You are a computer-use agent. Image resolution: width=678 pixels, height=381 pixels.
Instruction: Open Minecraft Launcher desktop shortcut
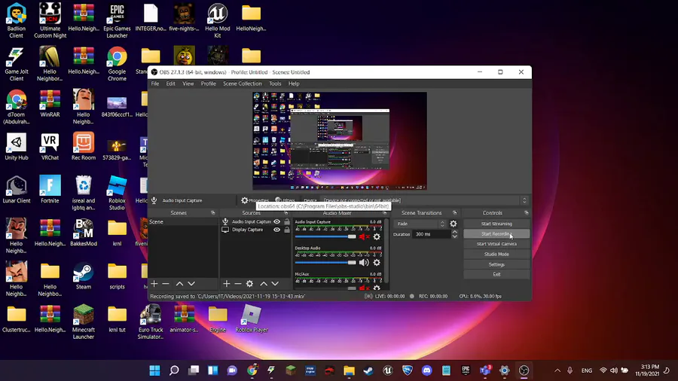point(84,321)
